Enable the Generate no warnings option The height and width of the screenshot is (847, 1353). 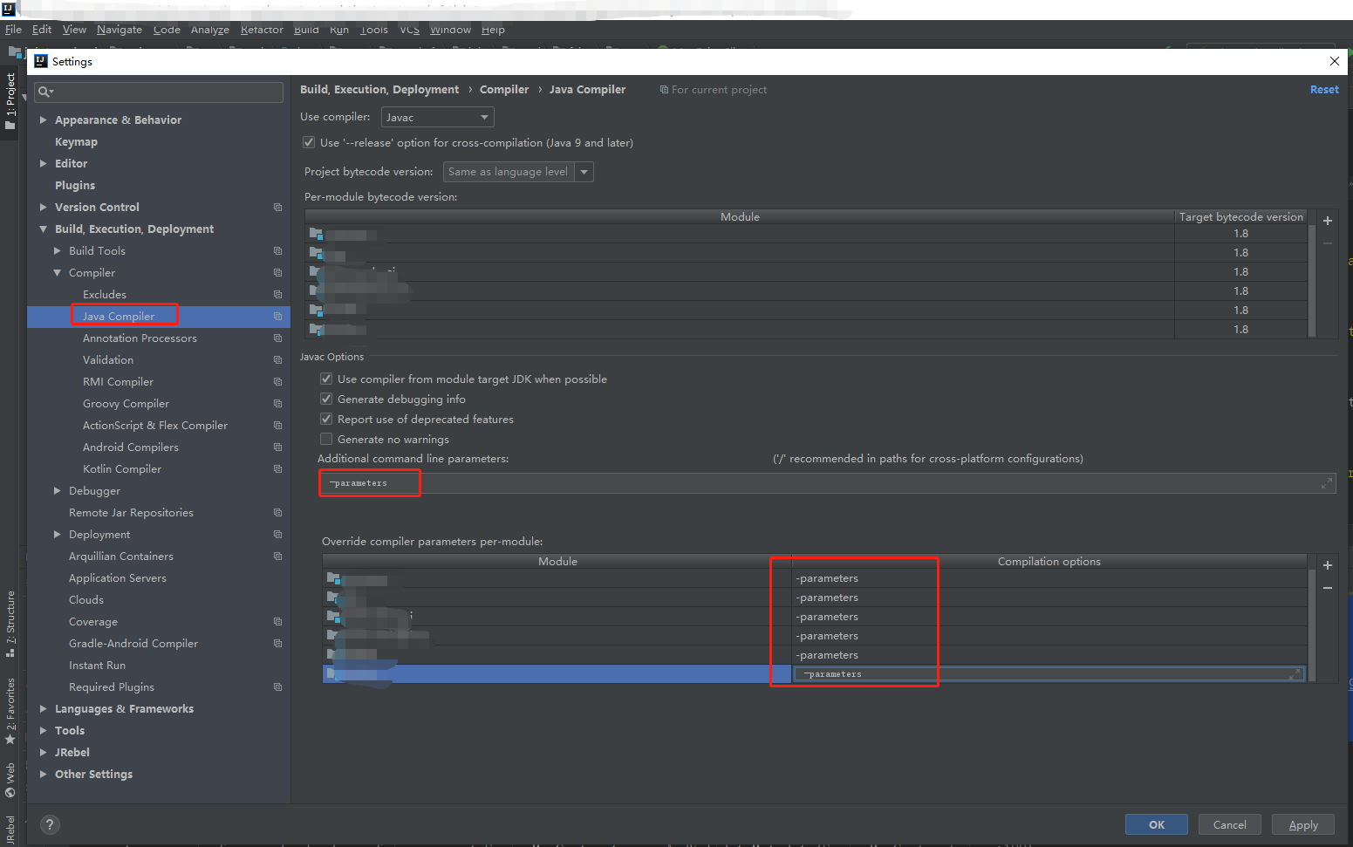[x=326, y=439]
